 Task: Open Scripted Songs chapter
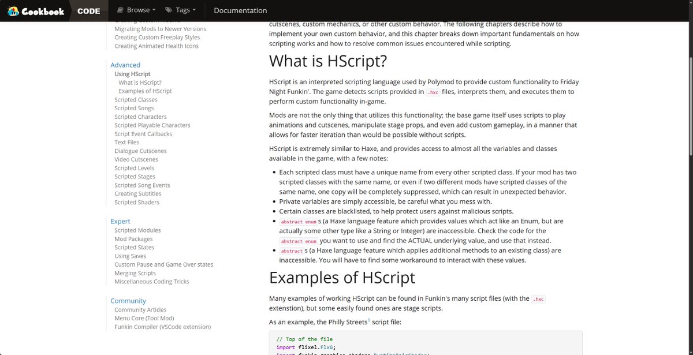tap(134, 108)
